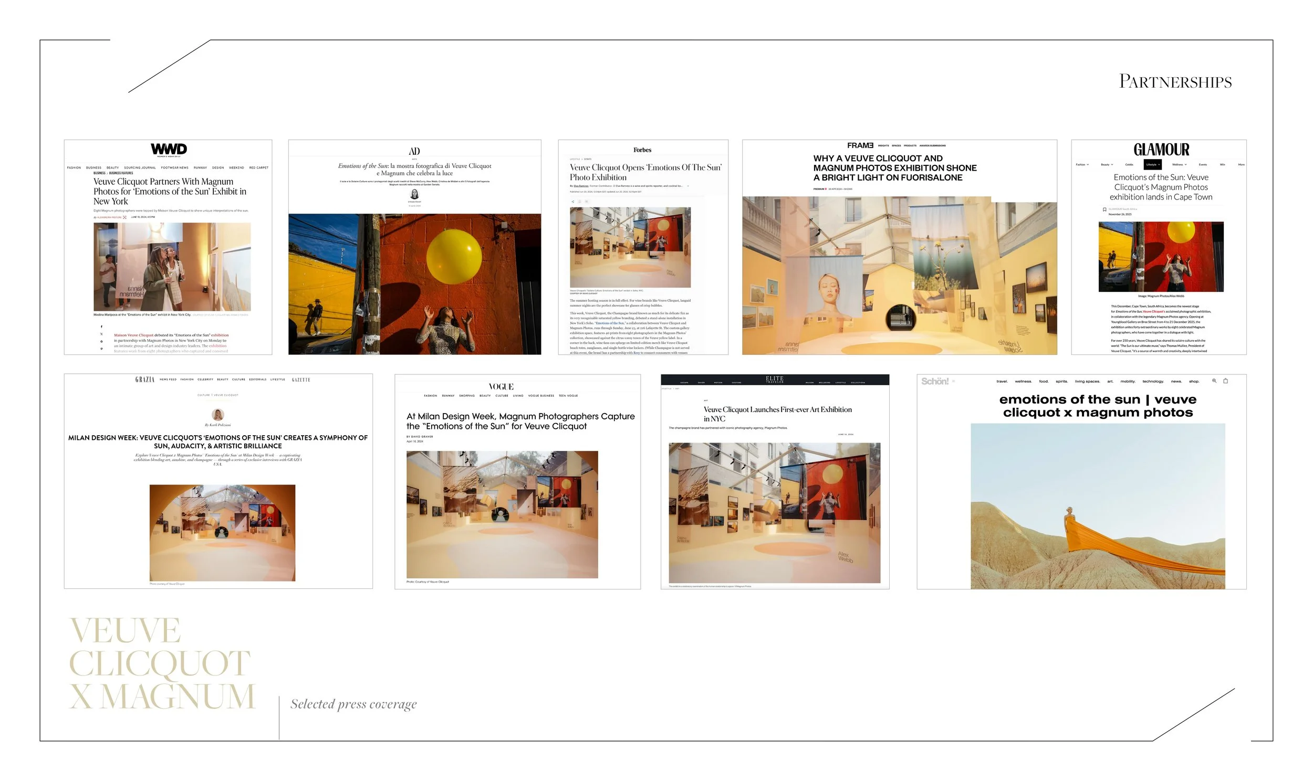This screenshot has height=781, width=1313.
Task: Click the FRAME exhibition space photo
Action: coord(899,276)
